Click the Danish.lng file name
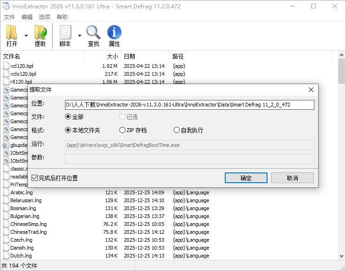This screenshot has height=271, width=346. [x=22, y=248]
